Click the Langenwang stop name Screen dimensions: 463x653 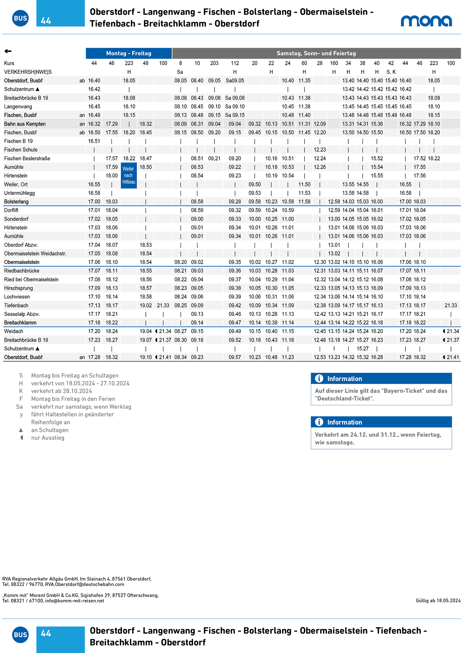point(18,106)
